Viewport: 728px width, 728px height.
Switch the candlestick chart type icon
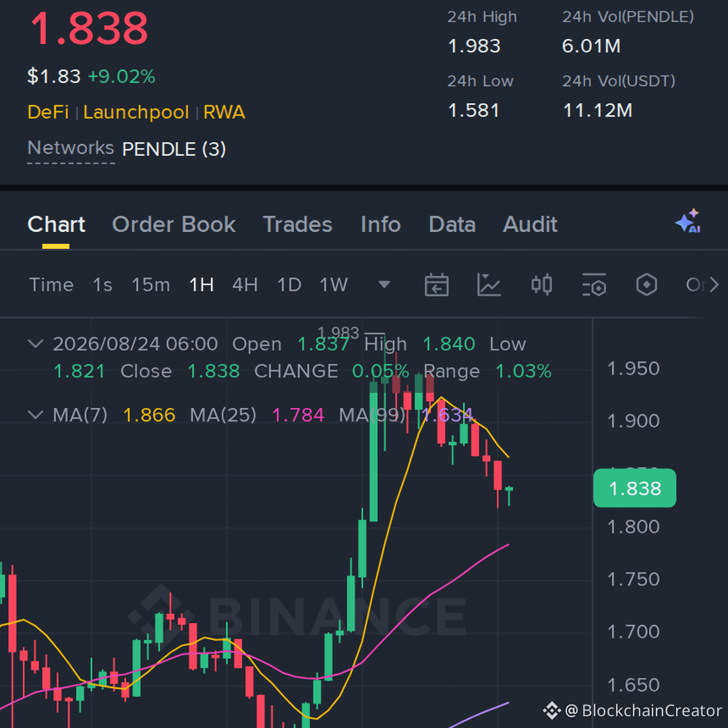point(541,284)
